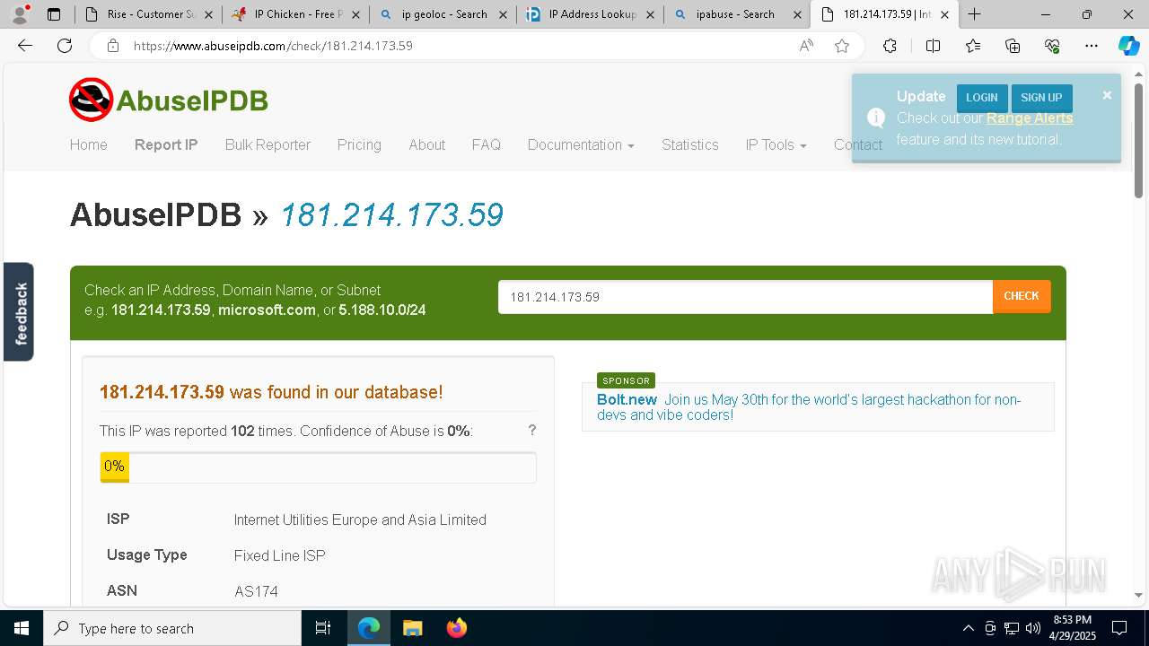The height and width of the screenshot is (646, 1149).
Task: Open the Bulk Reporter nav link
Action: point(268,144)
